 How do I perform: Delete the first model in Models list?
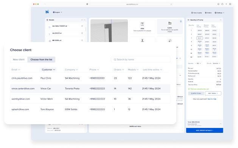click(82, 26)
